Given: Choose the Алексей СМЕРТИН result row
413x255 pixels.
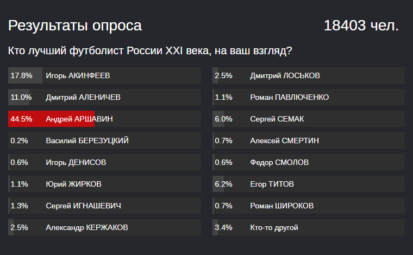Looking at the screenshot, I should pos(309,141).
